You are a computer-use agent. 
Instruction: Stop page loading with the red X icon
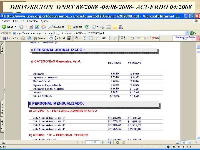coord(31,27)
